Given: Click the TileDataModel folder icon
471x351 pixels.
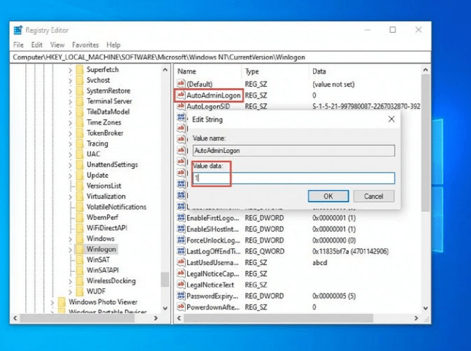Looking at the screenshot, I should pos(79,112).
